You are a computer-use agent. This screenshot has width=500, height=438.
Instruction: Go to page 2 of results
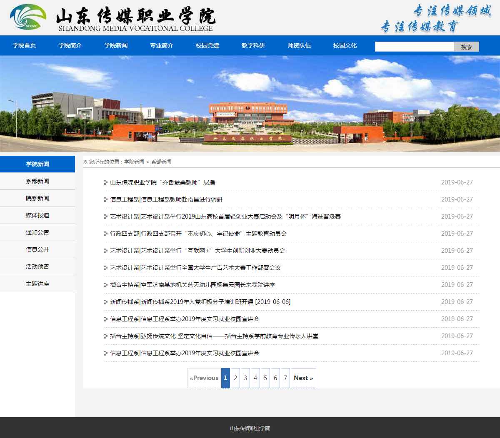coord(235,378)
